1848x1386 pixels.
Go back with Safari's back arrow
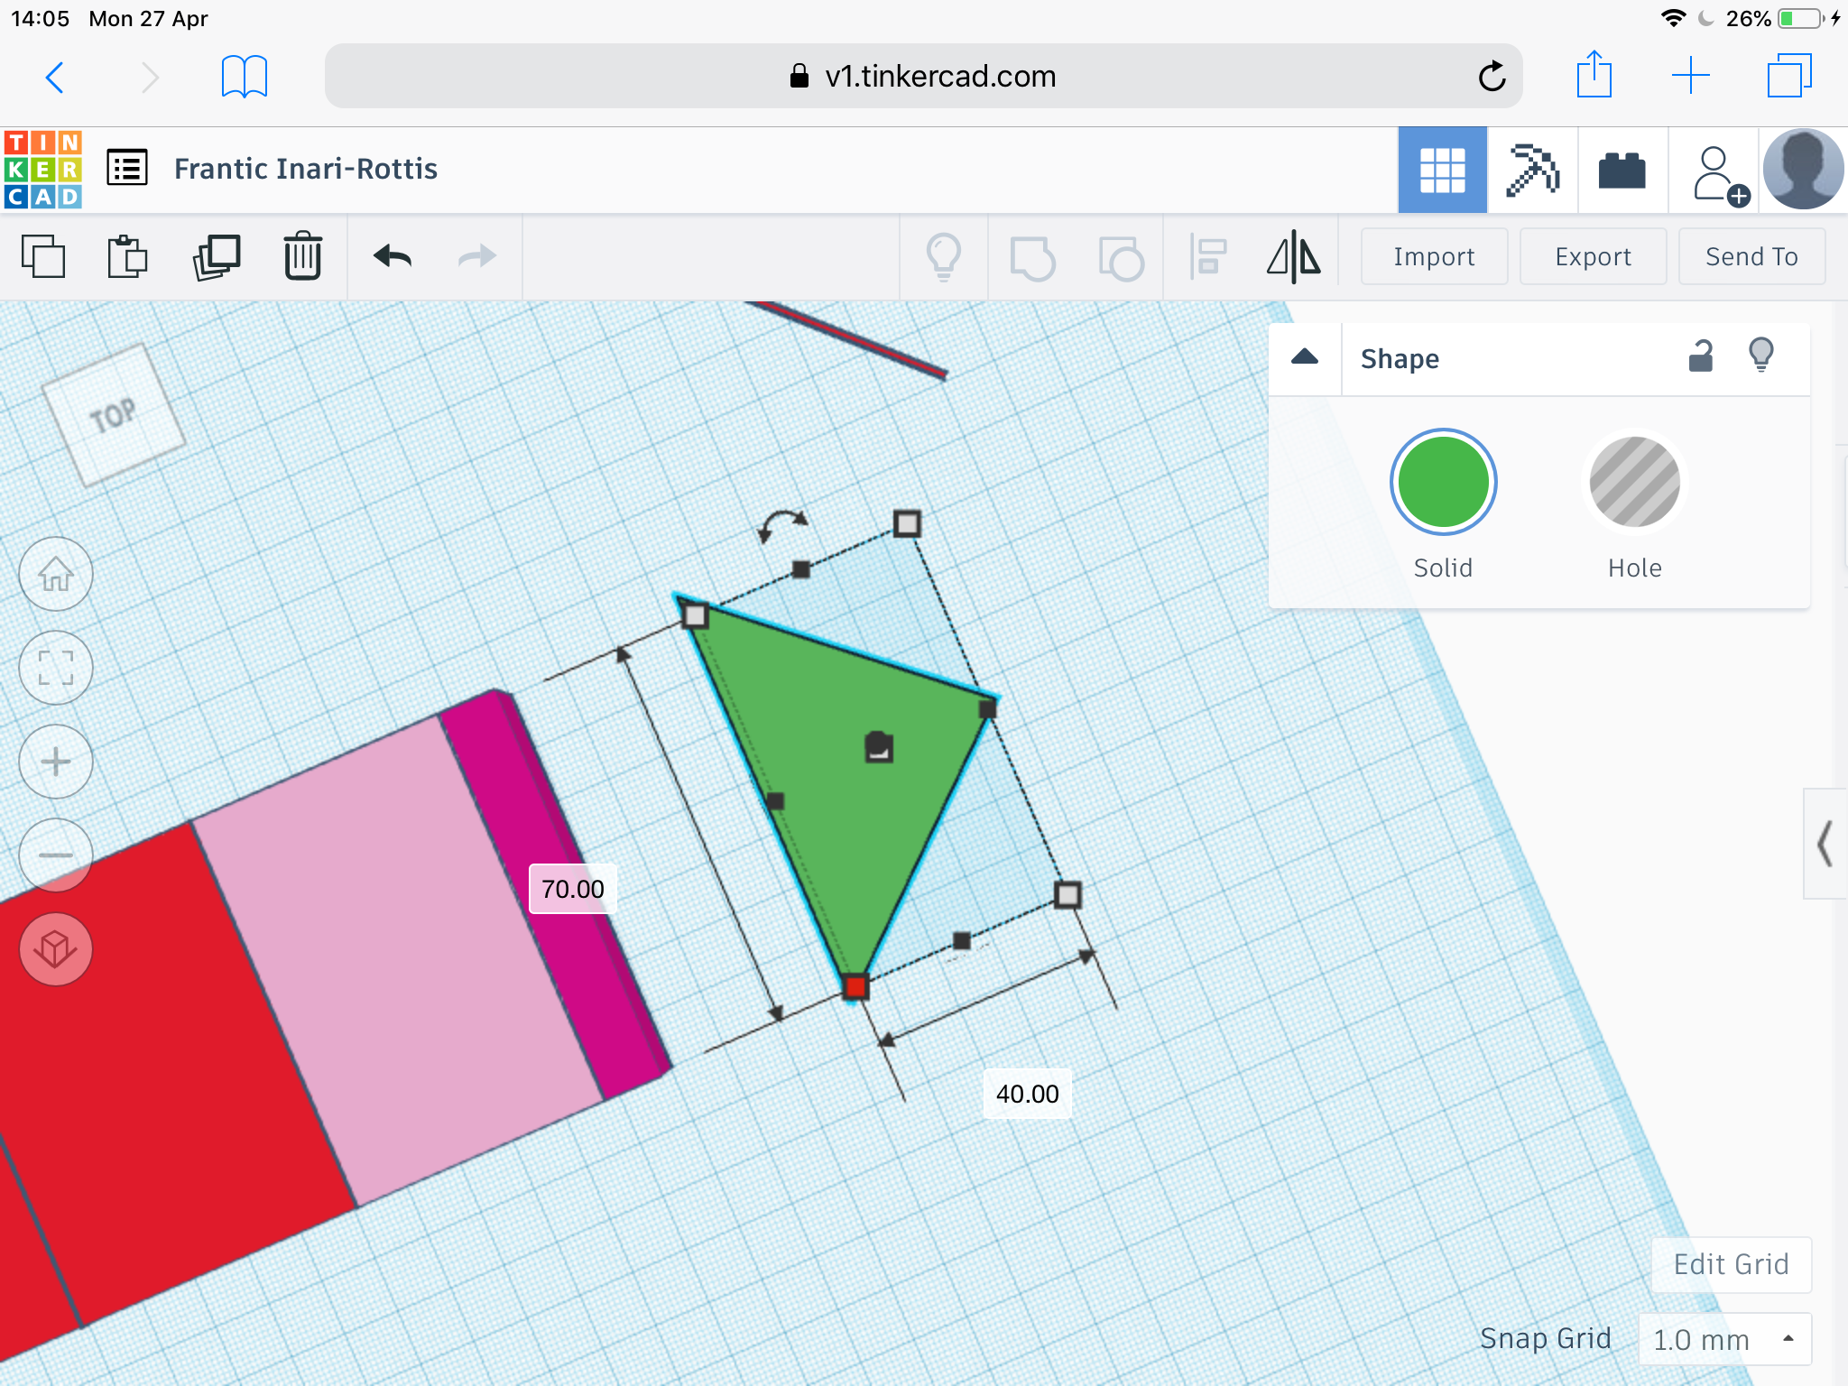pos(55,78)
